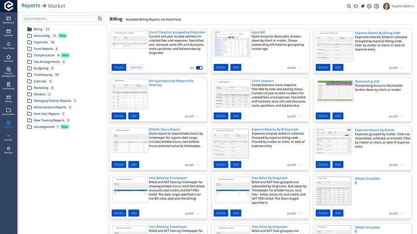
Task: Click Daphne Blake's avatar photo
Action: 387,6
